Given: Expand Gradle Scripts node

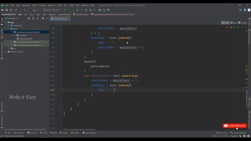Looking at the screenshot, I should click(x=5, y=52).
